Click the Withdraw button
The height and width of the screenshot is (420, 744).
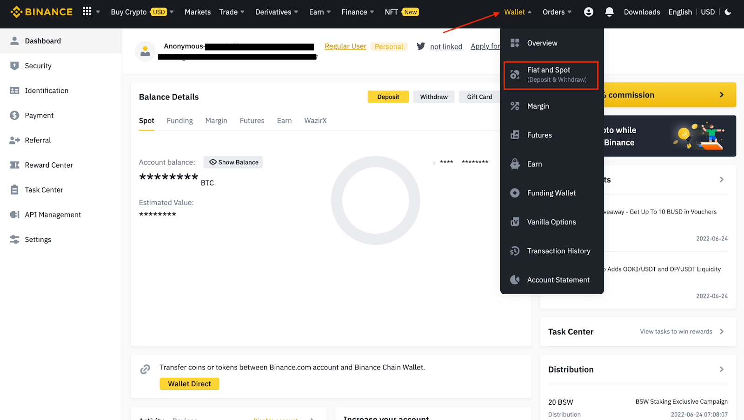point(434,97)
